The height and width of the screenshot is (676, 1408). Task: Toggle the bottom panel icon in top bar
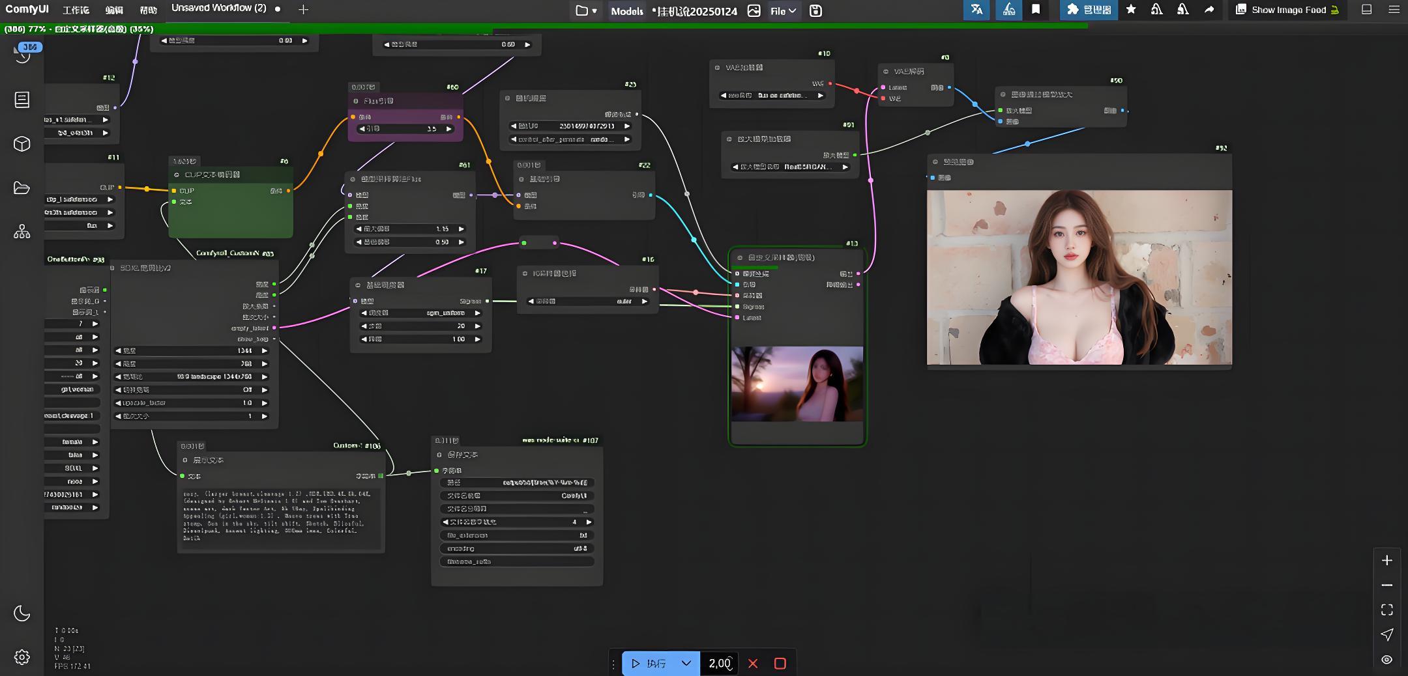click(1367, 10)
